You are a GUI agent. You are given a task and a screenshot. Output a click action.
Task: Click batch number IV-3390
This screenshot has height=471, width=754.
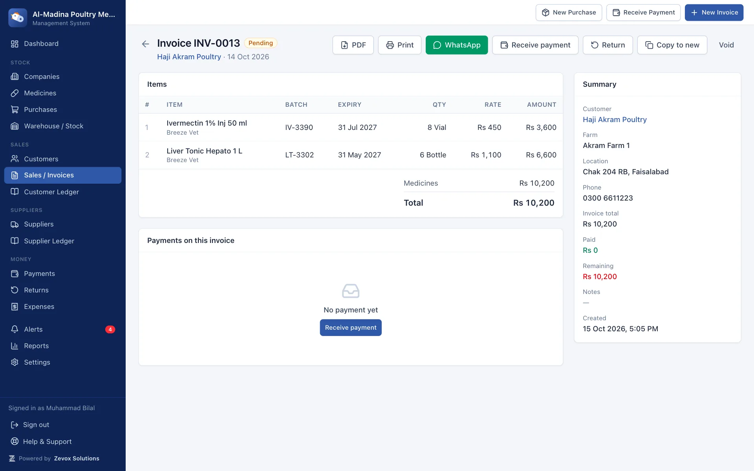299,127
